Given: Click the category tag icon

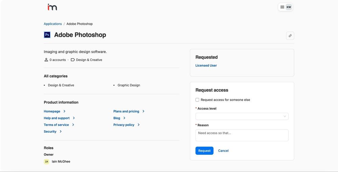Looking at the screenshot, I should coord(73,60).
